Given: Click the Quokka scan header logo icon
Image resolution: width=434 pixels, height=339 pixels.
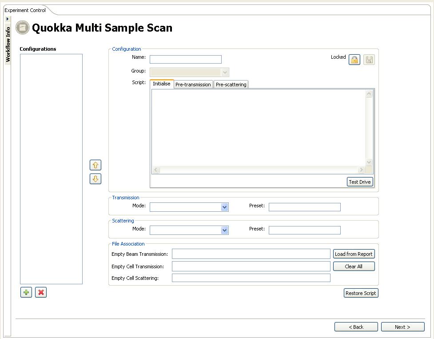Looking at the screenshot, I should [23, 28].
